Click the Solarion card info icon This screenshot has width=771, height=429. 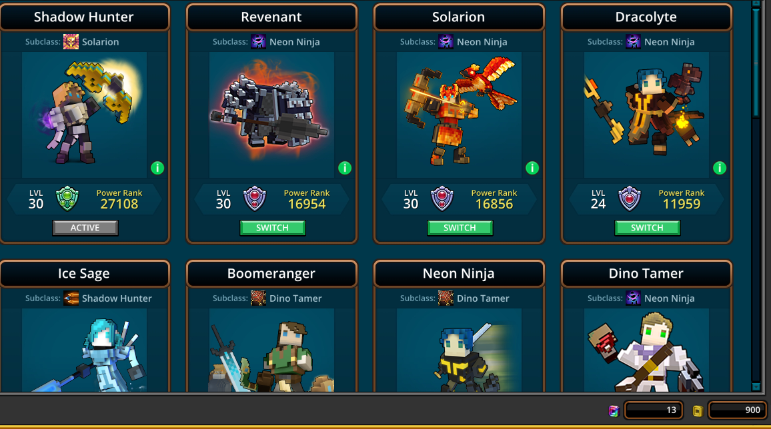click(x=532, y=169)
